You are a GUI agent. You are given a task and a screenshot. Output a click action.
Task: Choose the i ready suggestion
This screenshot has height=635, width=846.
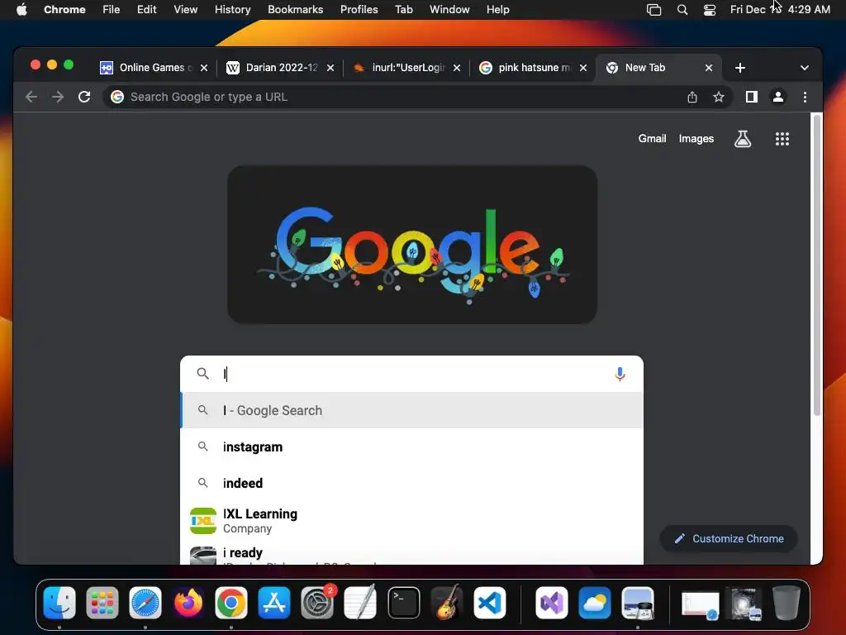coord(411,555)
